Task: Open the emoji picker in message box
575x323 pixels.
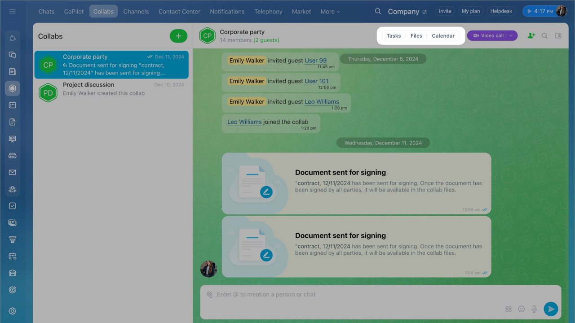Action: pyautogui.click(x=521, y=309)
